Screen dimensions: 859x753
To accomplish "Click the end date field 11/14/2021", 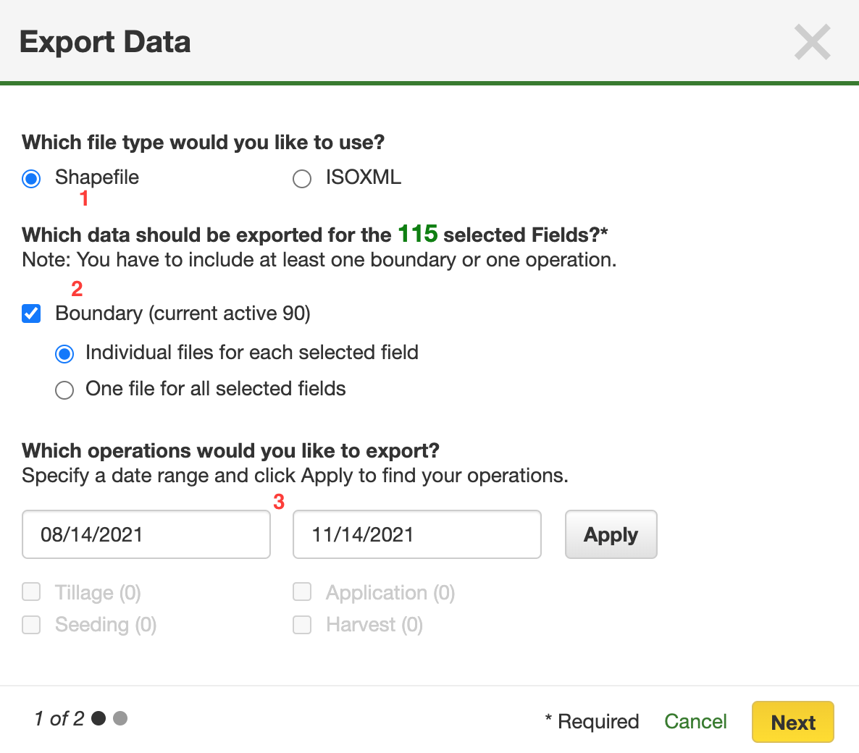I will pos(416,534).
